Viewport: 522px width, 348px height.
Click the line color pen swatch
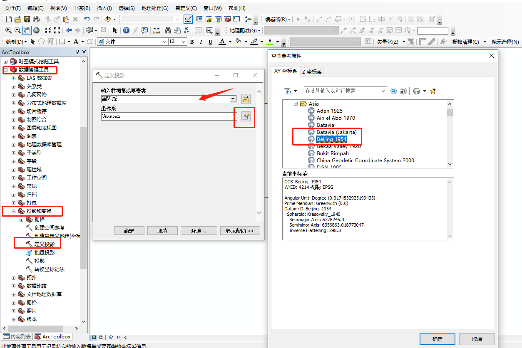pos(254,42)
